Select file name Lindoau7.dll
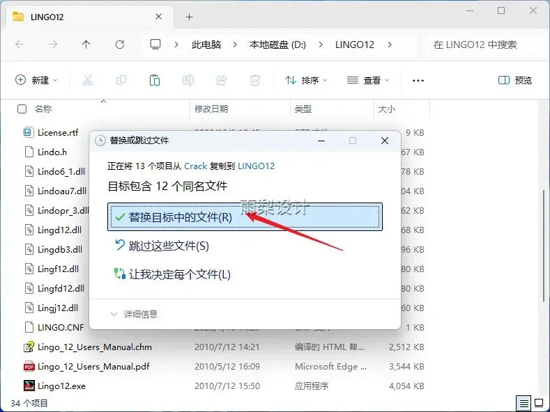 click(62, 191)
